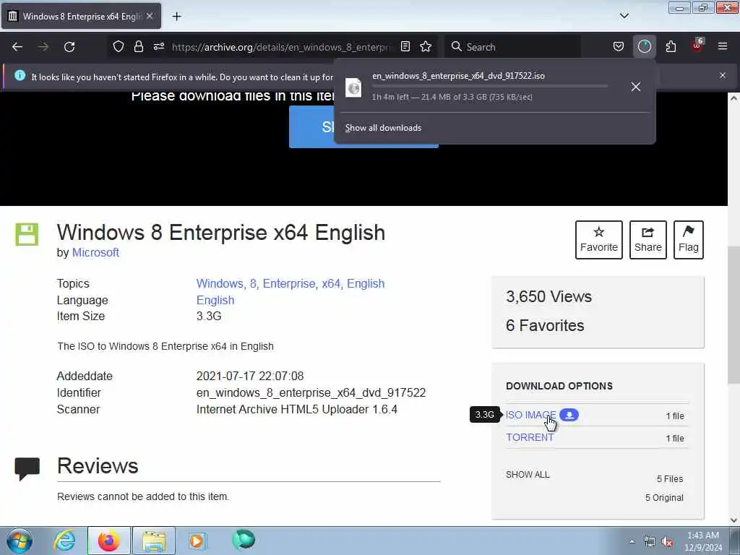Flag this item
740x555 pixels.
tap(689, 240)
